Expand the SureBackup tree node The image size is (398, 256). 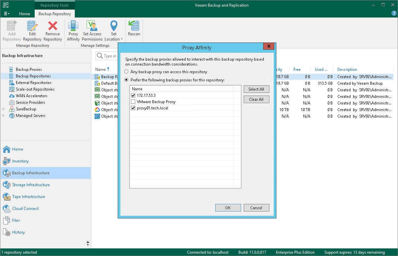(x=4, y=109)
